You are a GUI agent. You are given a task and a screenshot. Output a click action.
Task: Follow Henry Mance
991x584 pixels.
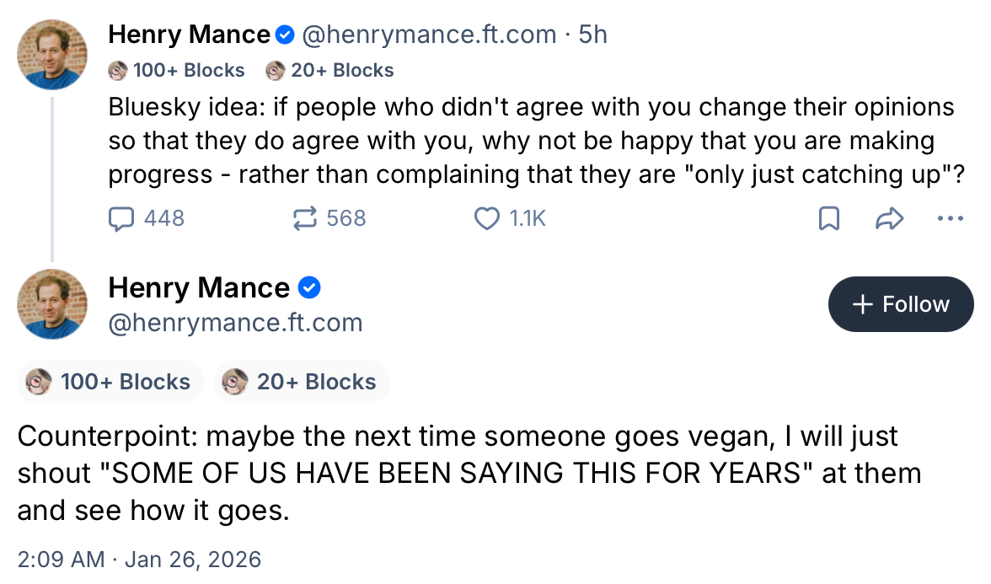tap(901, 304)
